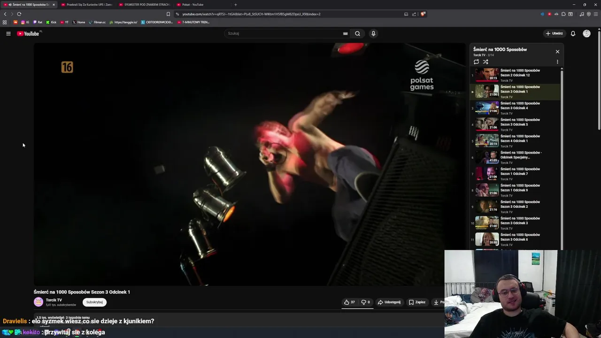Select playlist item Sezon 3 Odcinek 3
The width and height of the screenshot is (601, 338).
[515, 223]
